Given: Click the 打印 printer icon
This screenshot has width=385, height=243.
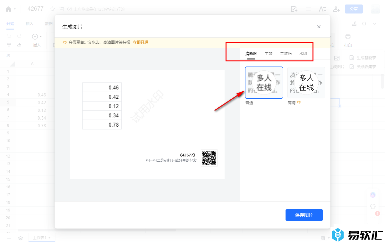Looking at the screenshot, I should pos(348,37).
